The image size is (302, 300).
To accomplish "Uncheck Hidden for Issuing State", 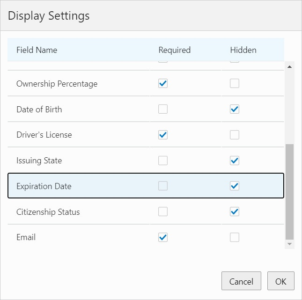I will pos(235,161).
